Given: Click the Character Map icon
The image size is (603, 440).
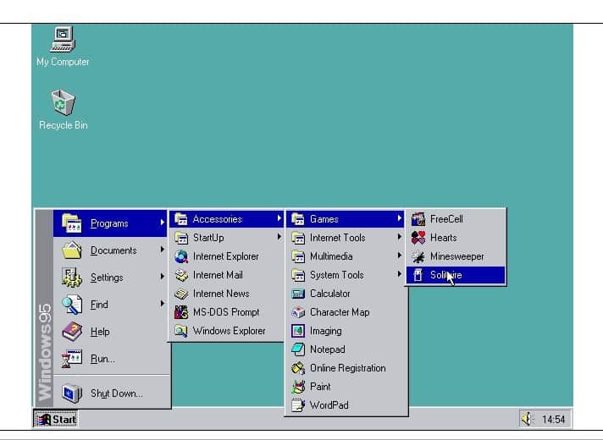Looking at the screenshot, I should point(298,312).
